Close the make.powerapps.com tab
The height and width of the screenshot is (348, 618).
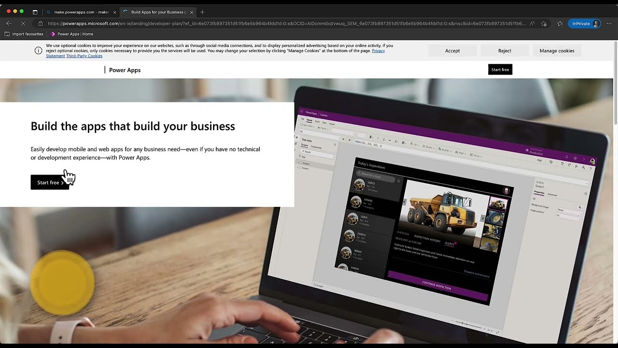click(114, 12)
